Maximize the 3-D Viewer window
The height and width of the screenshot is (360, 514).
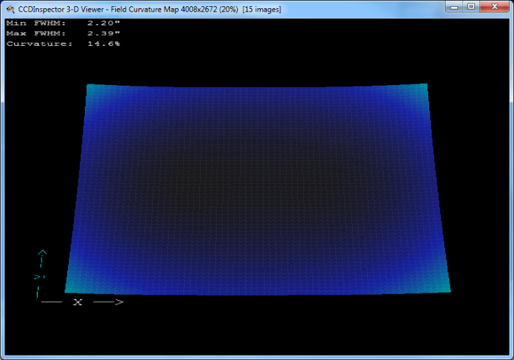pos(471,7)
